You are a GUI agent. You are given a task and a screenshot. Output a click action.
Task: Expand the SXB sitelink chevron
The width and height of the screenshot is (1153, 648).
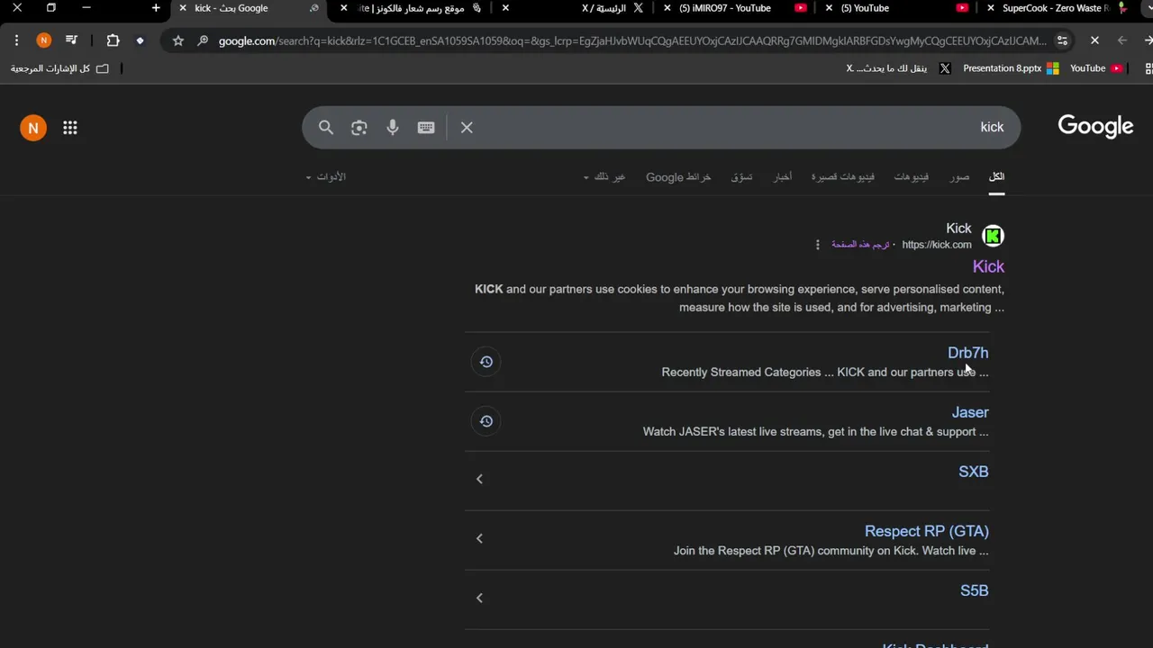pos(479,479)
